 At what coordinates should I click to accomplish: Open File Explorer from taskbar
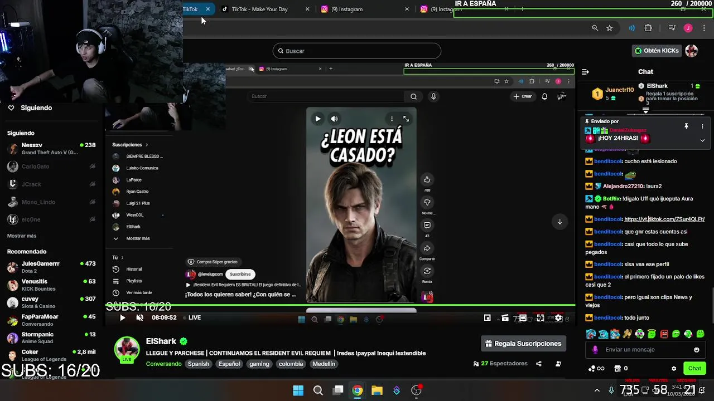tap(377, 390)
